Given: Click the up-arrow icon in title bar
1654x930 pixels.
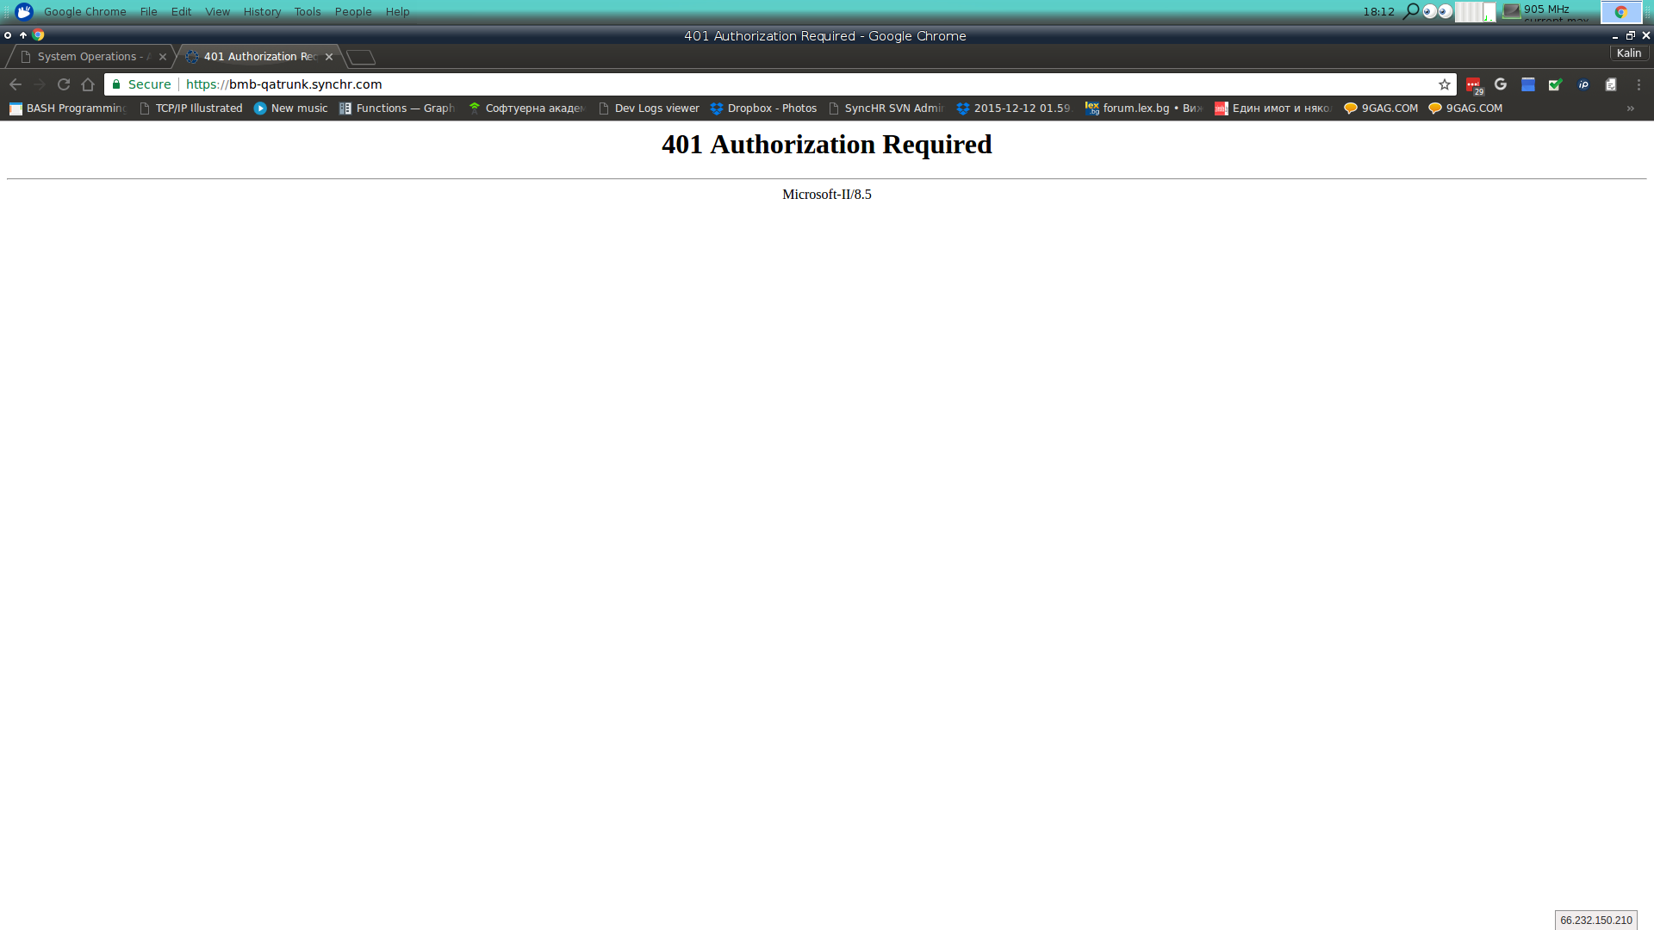Looking at the screenshot, I should tap(23, 35).
